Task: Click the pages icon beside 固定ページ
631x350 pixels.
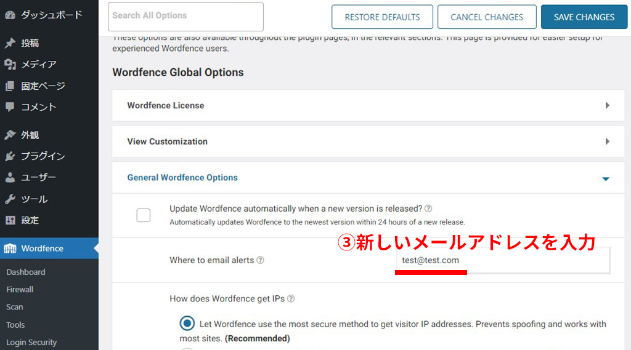Action: point(10,86)
